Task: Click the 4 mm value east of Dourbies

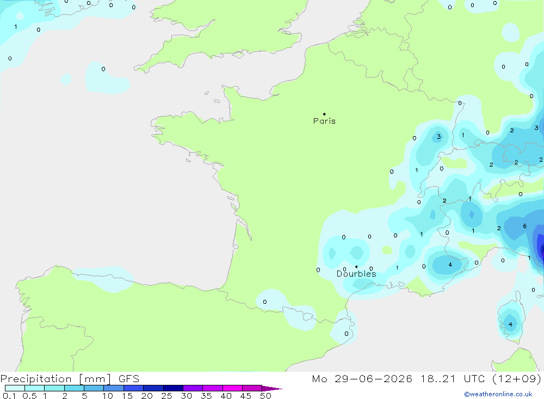Action: [450, 265]
